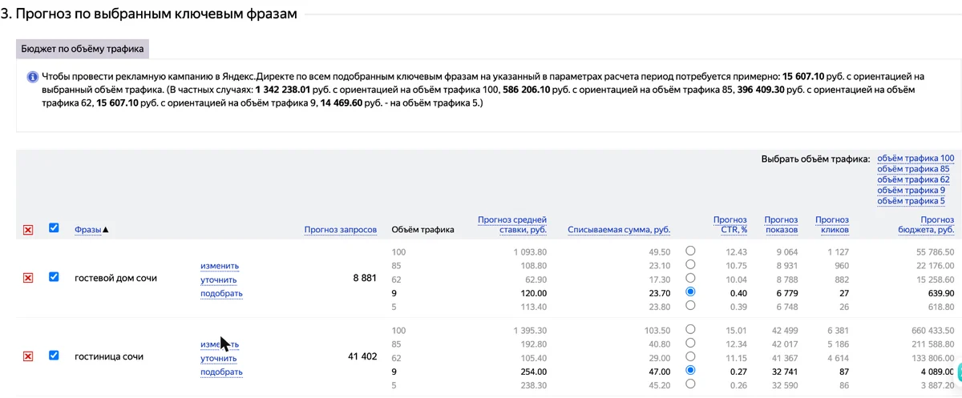Image resolution: width=962 pixels, height=398 pixels.
Task: Sort by Прогноз средней ставки column header
Action: tap(512, 224)
